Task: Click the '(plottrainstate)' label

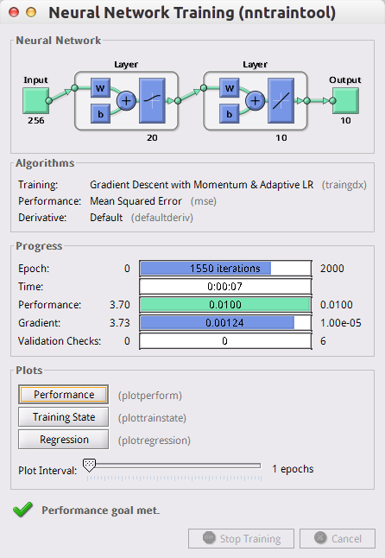Action: click(x=152, y=418)
